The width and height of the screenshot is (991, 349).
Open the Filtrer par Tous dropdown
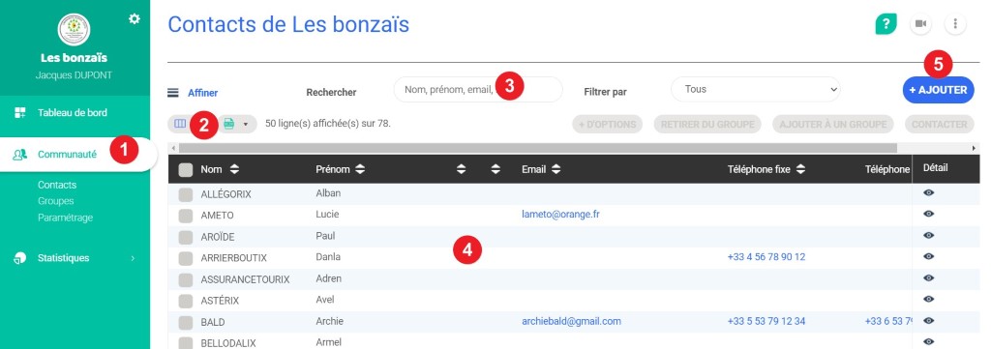756,90
